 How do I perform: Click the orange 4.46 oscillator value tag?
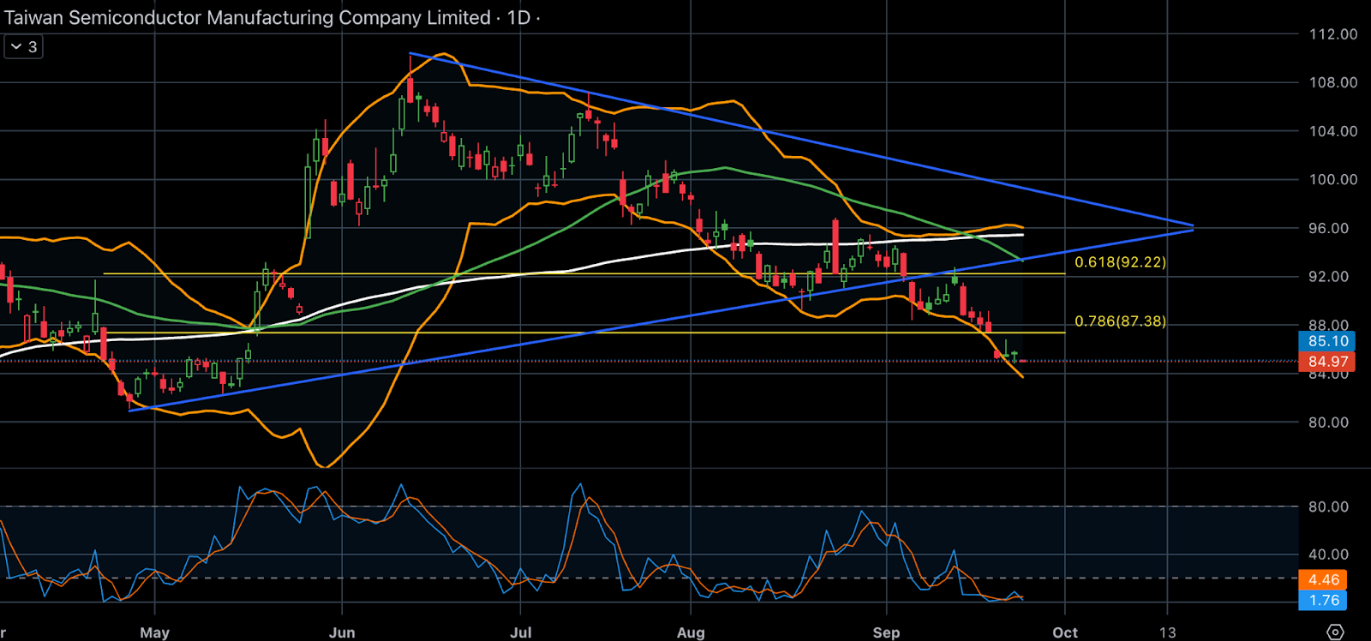point(1323,580)
